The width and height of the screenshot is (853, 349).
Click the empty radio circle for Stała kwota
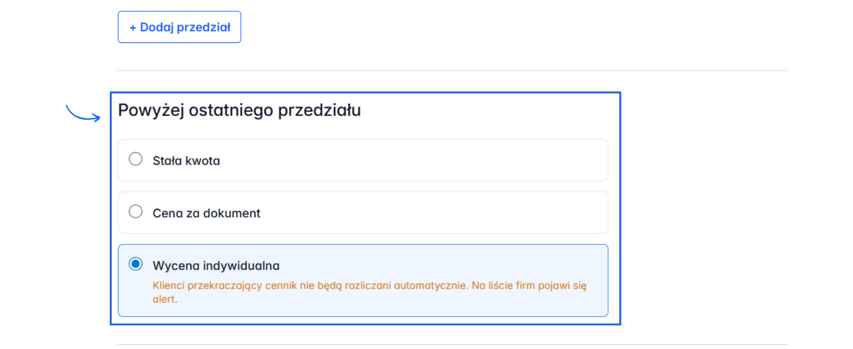tap(136, 159)
